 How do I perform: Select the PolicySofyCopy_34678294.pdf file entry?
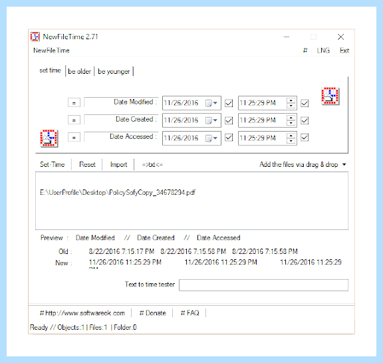(x=118, y=193)
